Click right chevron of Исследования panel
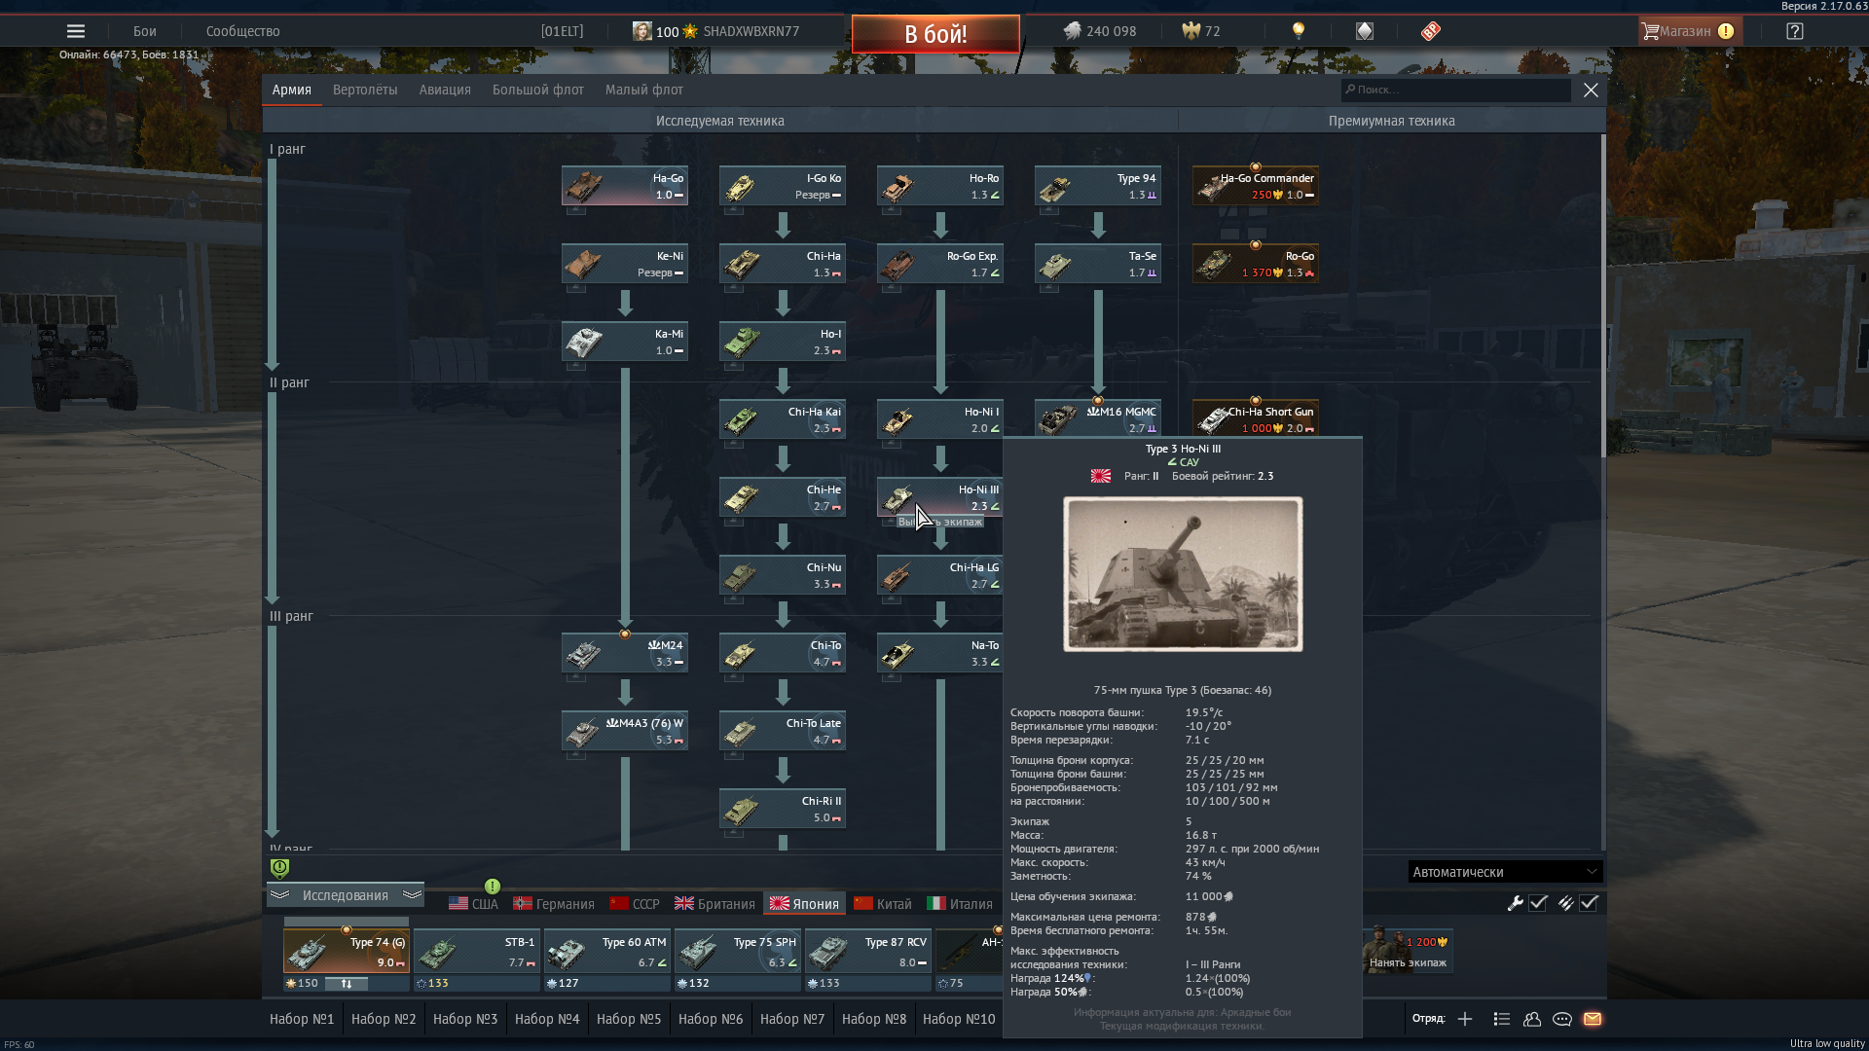The height and width of the screenshot is (1051, 1869). click(x=412, y=895)
